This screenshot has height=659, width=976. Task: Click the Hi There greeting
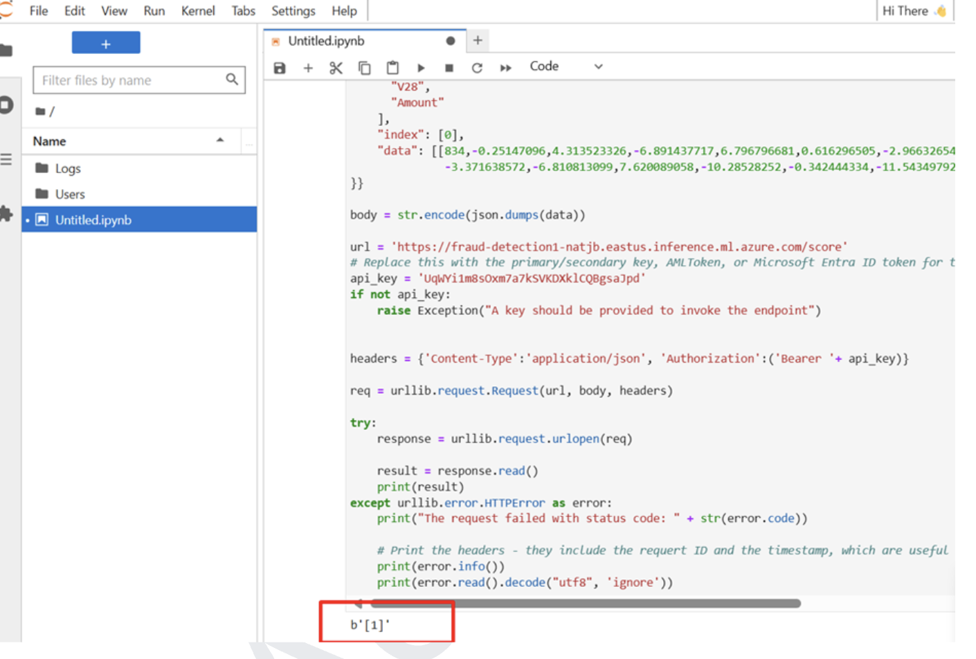coord(914,10)
